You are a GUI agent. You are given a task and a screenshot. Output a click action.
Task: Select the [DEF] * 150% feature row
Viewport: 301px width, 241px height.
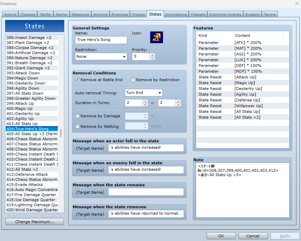(242, 66)
